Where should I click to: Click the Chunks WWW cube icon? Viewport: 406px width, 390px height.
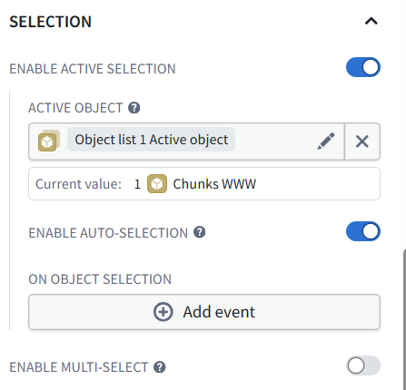157,183
